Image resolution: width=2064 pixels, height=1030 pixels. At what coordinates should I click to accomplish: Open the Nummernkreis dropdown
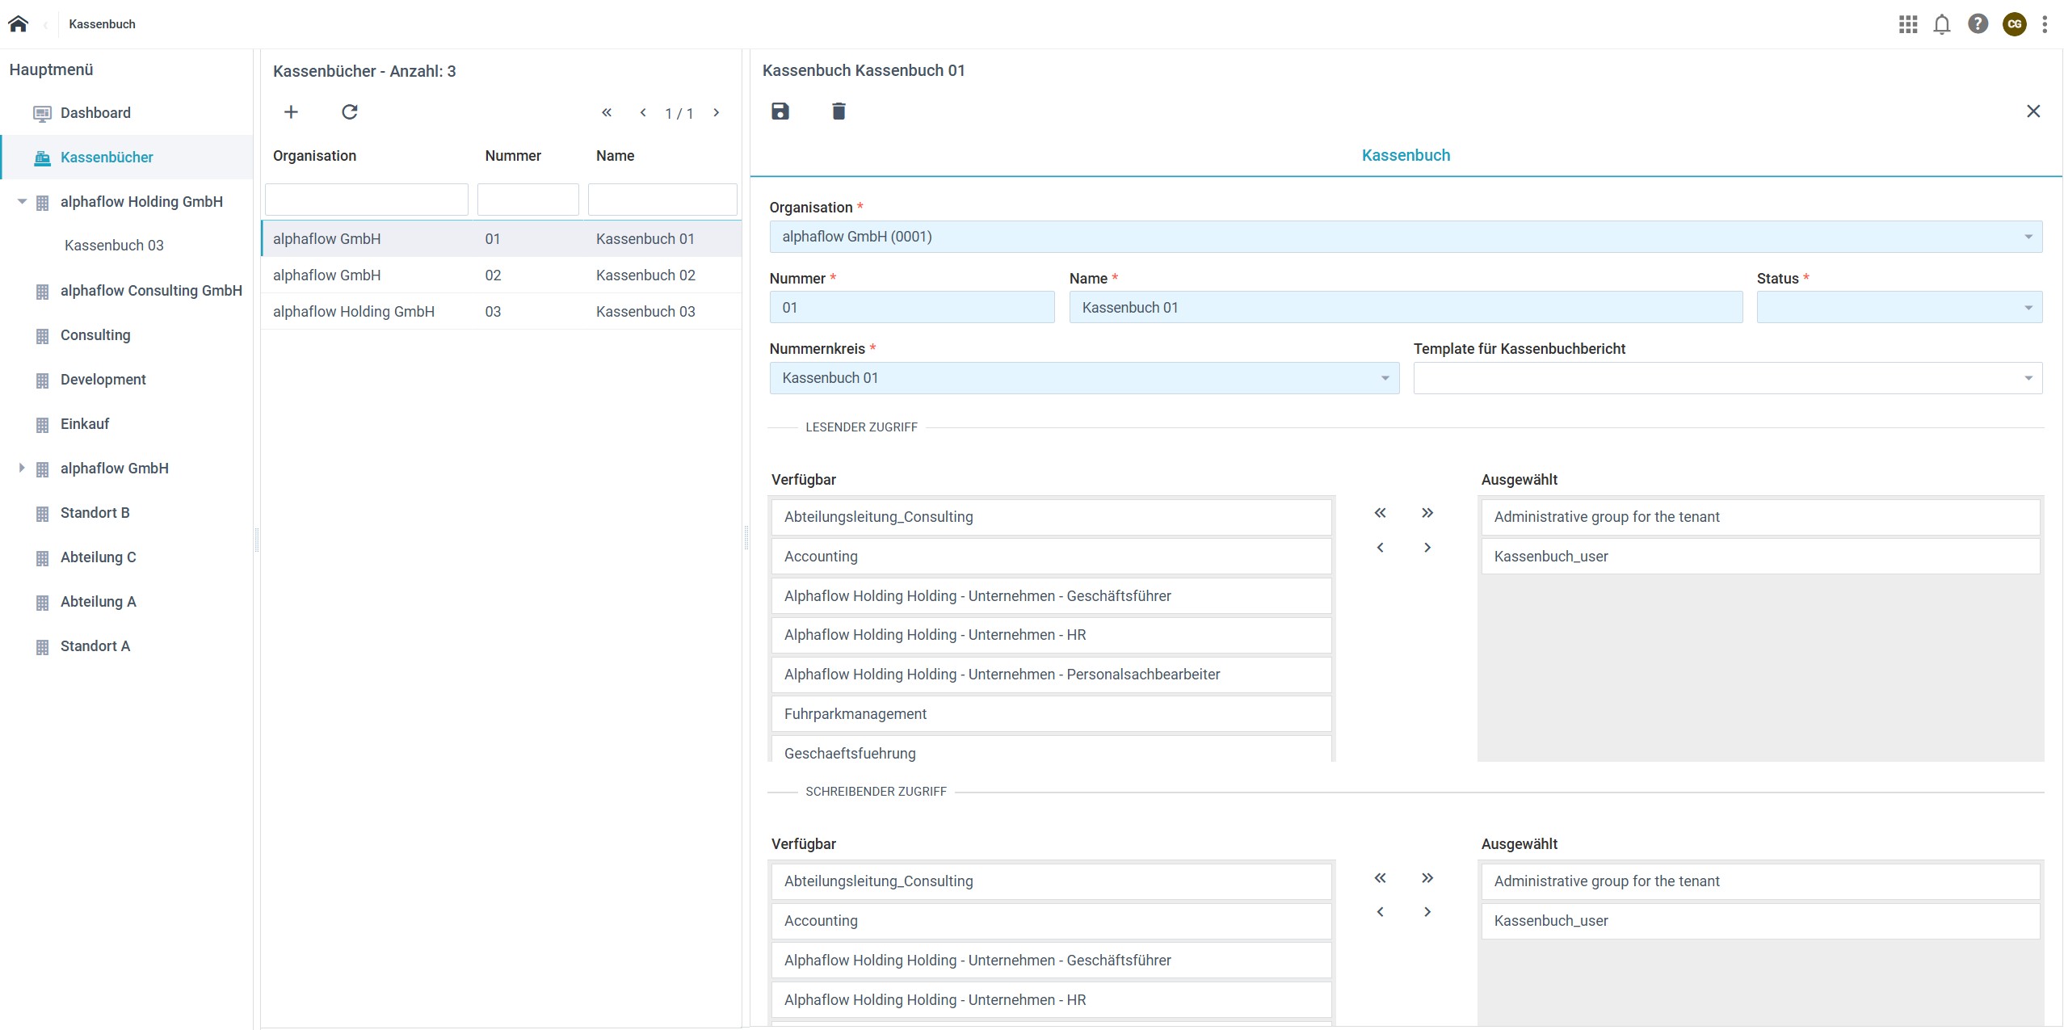click(1083, 378)
